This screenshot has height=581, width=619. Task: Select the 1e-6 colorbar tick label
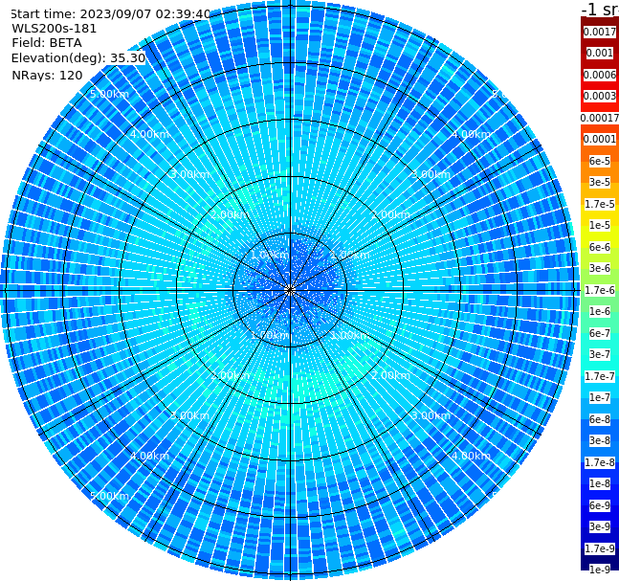click(600, 311)
